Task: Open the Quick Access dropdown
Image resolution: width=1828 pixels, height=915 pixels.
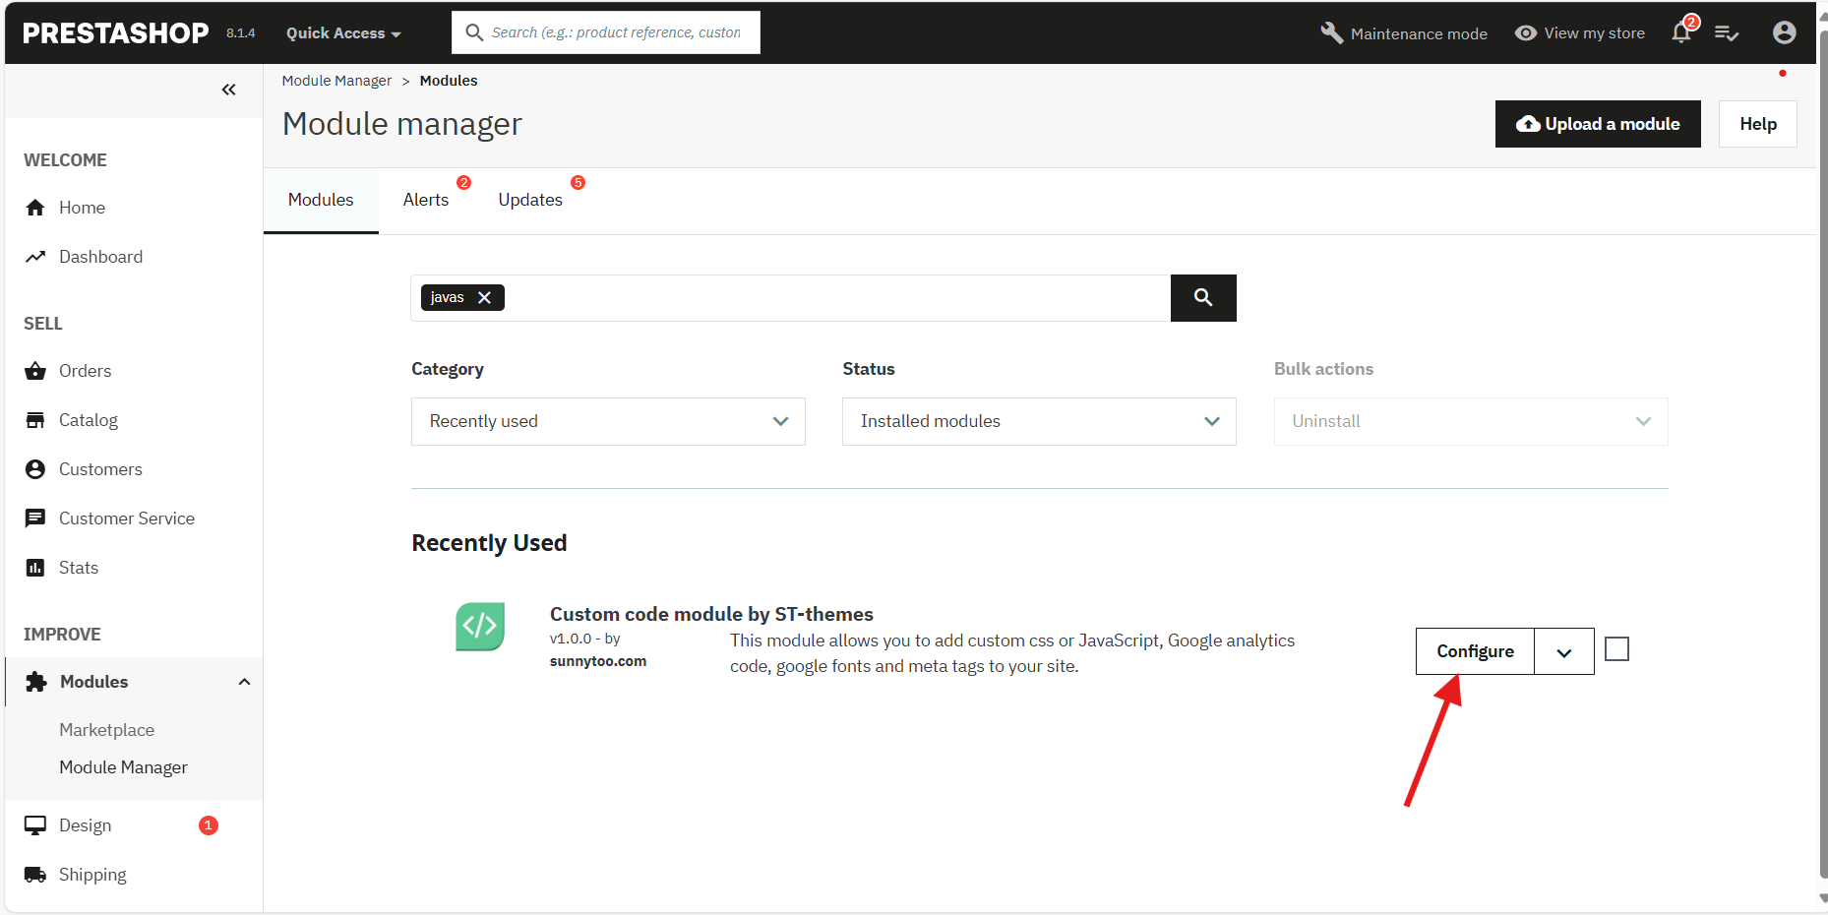Action: pos(343,32)
